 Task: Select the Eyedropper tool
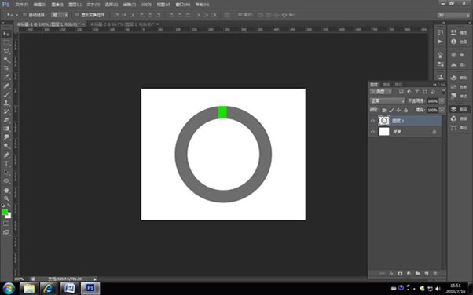click(x=6, y=77)
